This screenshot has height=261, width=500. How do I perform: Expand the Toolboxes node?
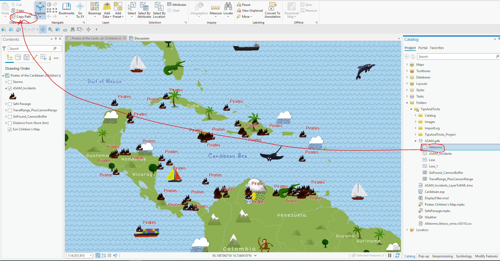(x=407, y=71)
